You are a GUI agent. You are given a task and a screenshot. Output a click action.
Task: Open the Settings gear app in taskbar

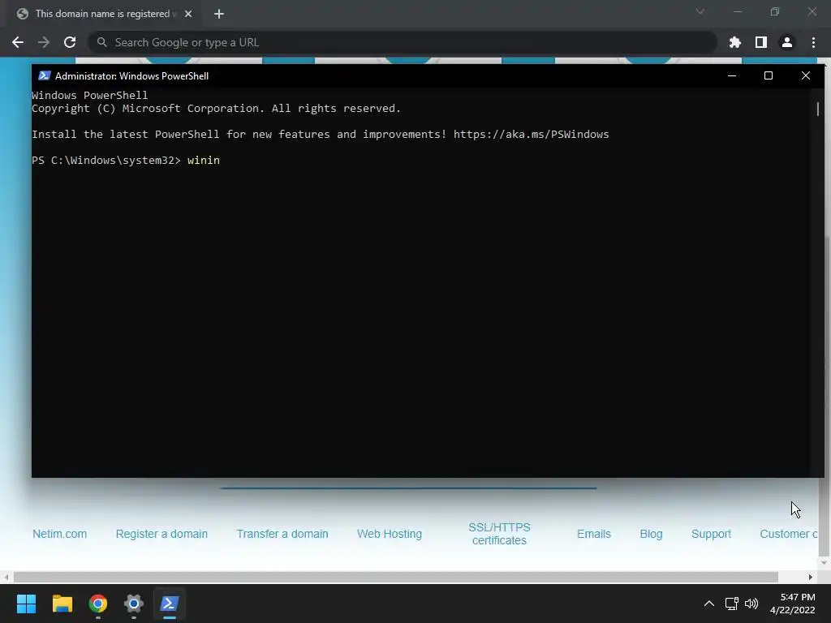(x=134, y=604)
